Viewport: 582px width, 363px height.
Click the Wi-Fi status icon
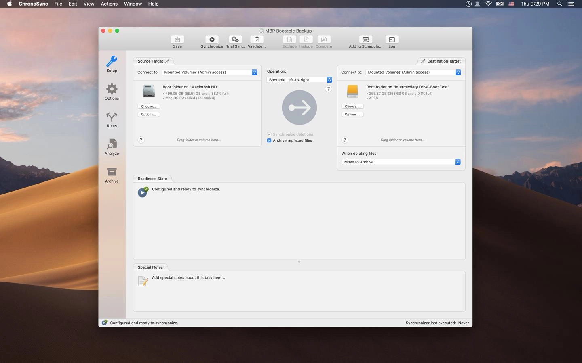(x=488, y=4)
